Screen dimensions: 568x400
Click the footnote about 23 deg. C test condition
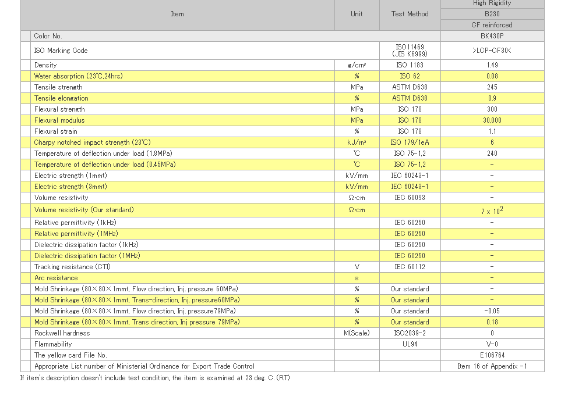[155, 378]
